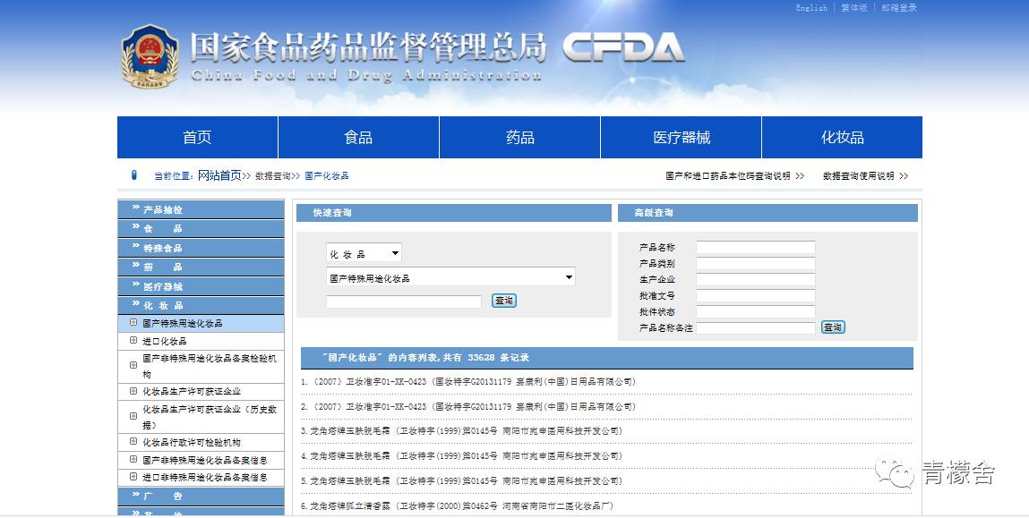Select the 首页 navigation tab
The width and height of the screenshot is (1029, 518).
pyautogui.click(x=196, y=137)
